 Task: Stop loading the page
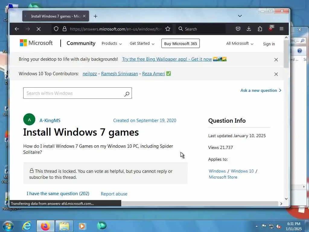point(39,29)
